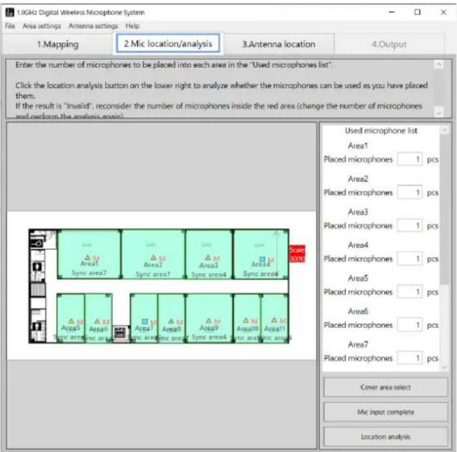Click the Cover area select button
This screenshot has width=457, height=452.
click(386, 387)
